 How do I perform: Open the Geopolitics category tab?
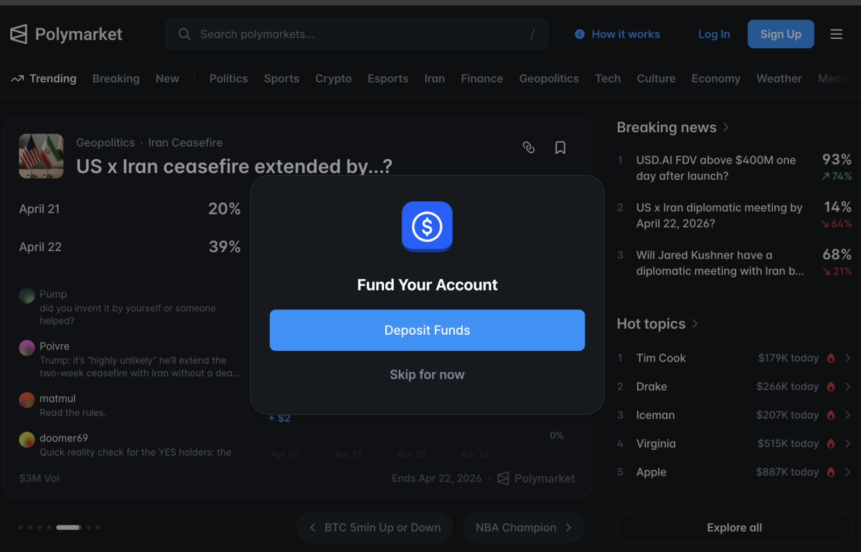coord(549,79)
